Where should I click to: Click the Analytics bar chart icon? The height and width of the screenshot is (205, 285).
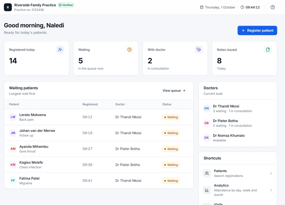[207, 190]
